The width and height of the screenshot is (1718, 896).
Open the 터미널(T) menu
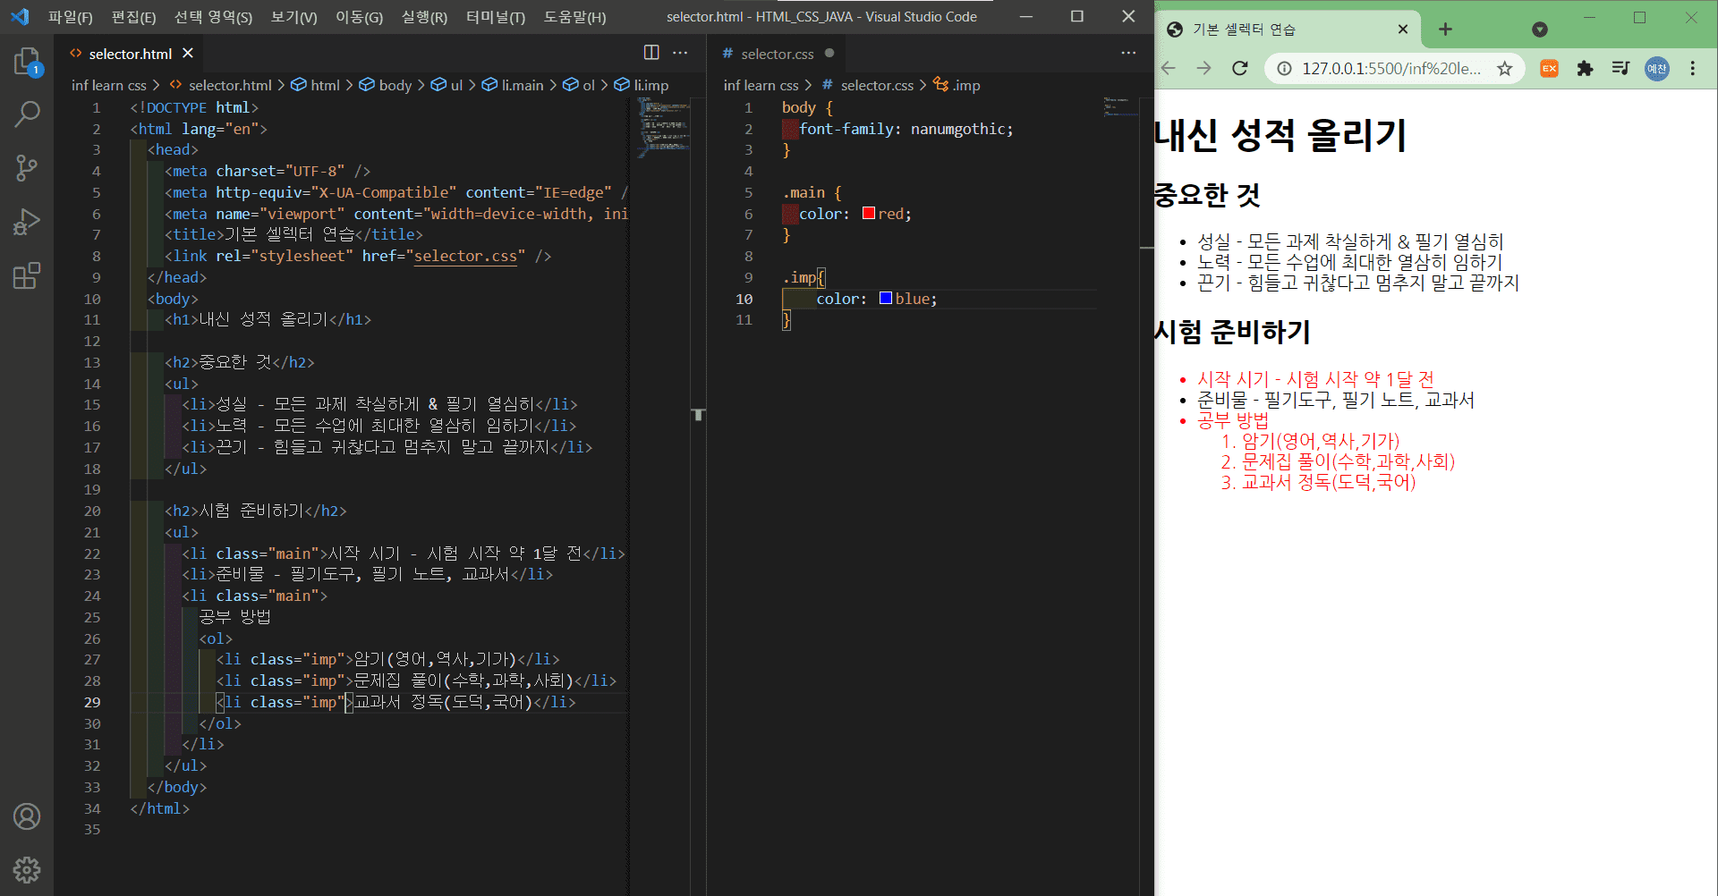click(x=495, y=17)
